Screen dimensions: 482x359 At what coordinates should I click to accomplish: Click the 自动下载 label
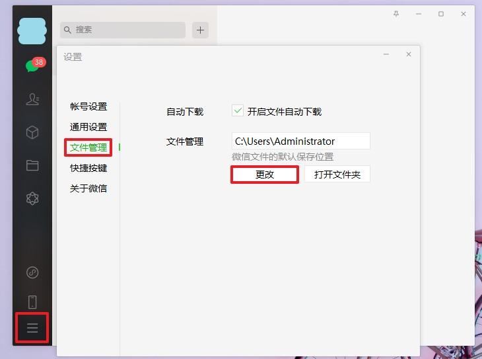185,112
